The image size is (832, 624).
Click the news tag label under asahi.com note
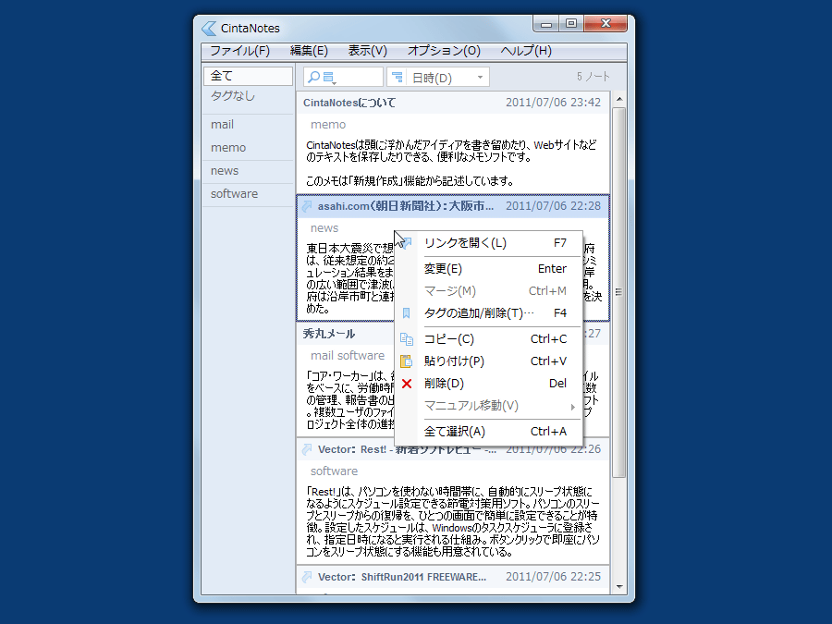[x=324, y=228]
